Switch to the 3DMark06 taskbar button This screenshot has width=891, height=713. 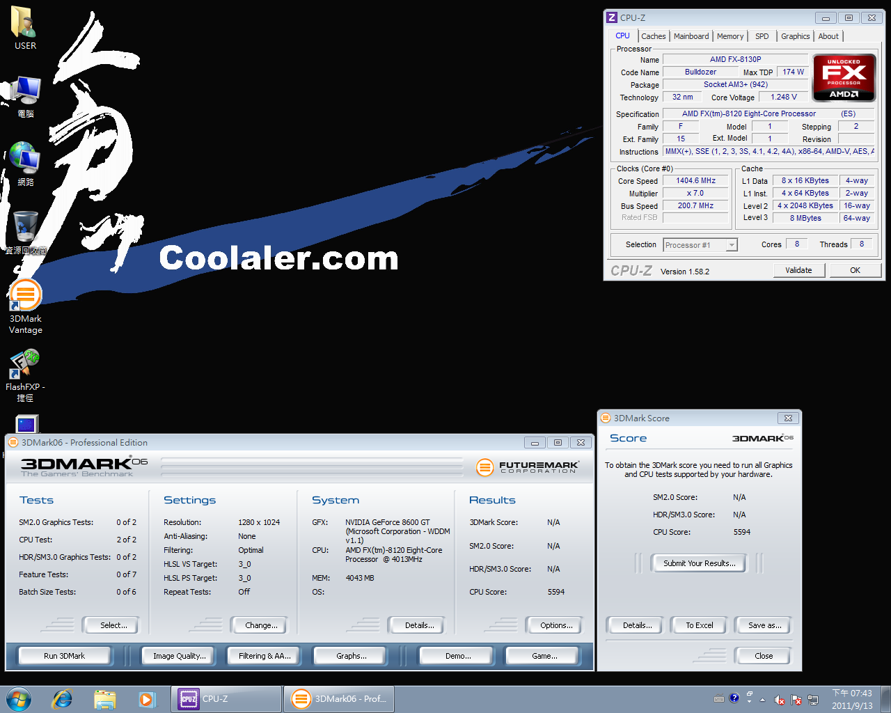coord(339,699)
